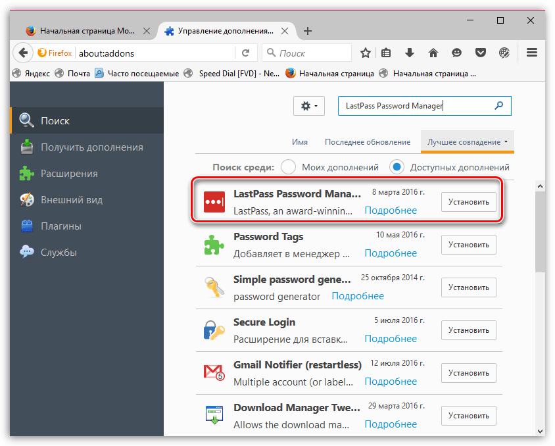
Task: Install Simple password generator add-on
Action: click(469, 287)
